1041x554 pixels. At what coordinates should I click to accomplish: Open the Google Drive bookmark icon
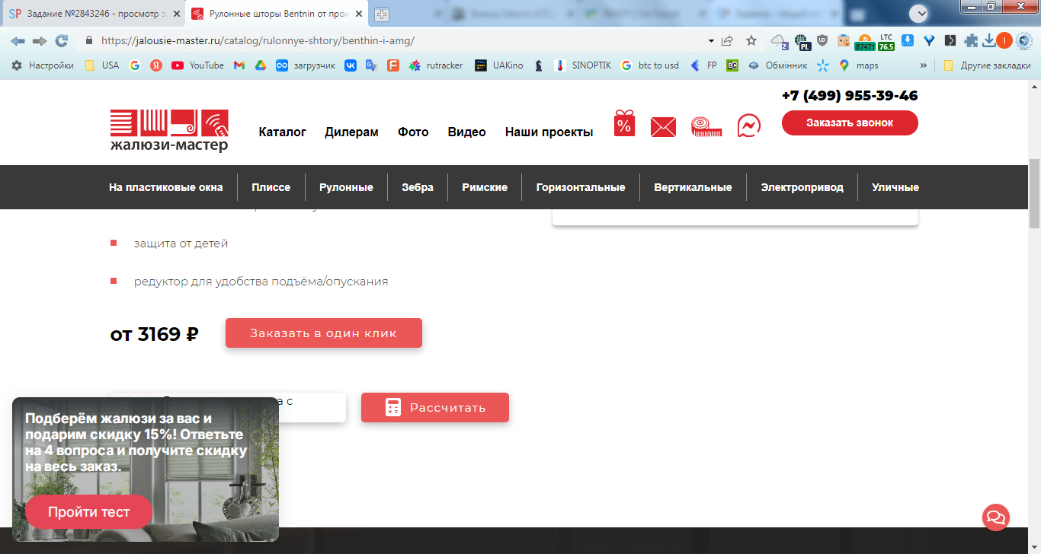coord(260,65)
